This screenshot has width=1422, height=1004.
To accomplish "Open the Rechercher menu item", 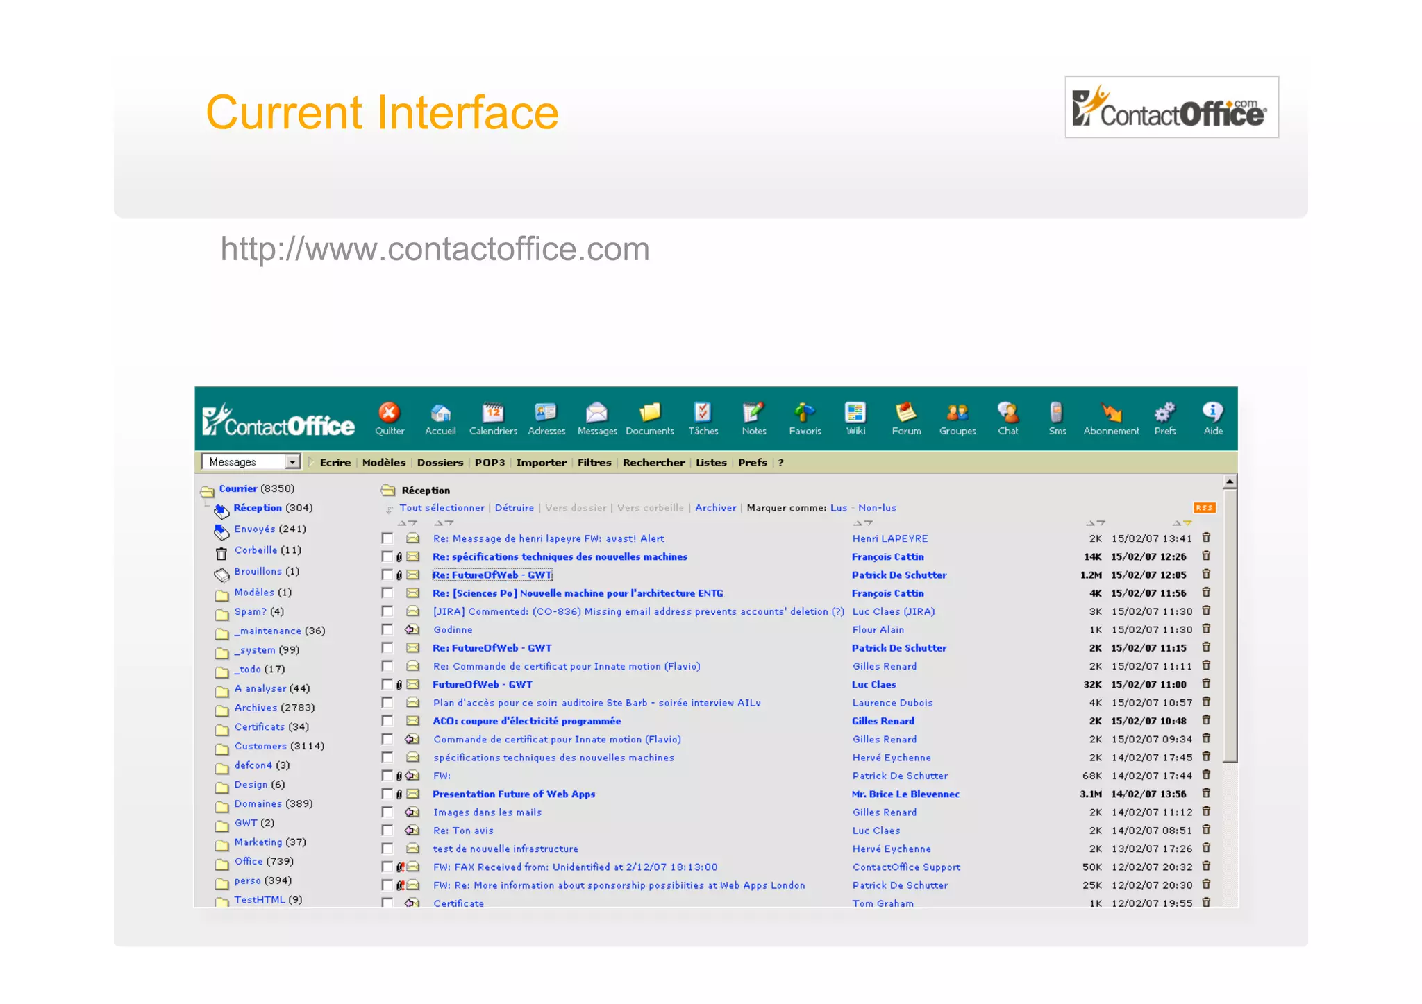I will [653, 463].
